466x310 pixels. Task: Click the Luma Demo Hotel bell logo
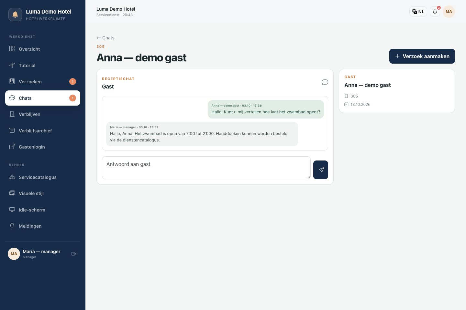[15, 15]
